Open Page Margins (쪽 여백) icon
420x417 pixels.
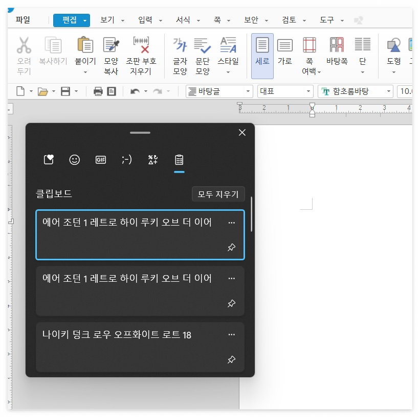[x=310, y=45]
